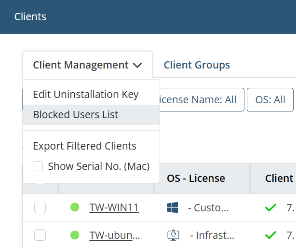The image size is (296, 248).
Task: Click the green checkmark in TW-ubuntu row
Action: [270, 235]
